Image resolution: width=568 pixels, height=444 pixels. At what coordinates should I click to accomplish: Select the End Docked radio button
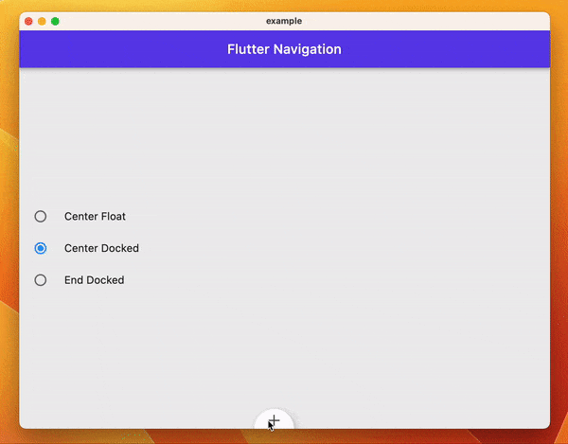coord(40,280)
